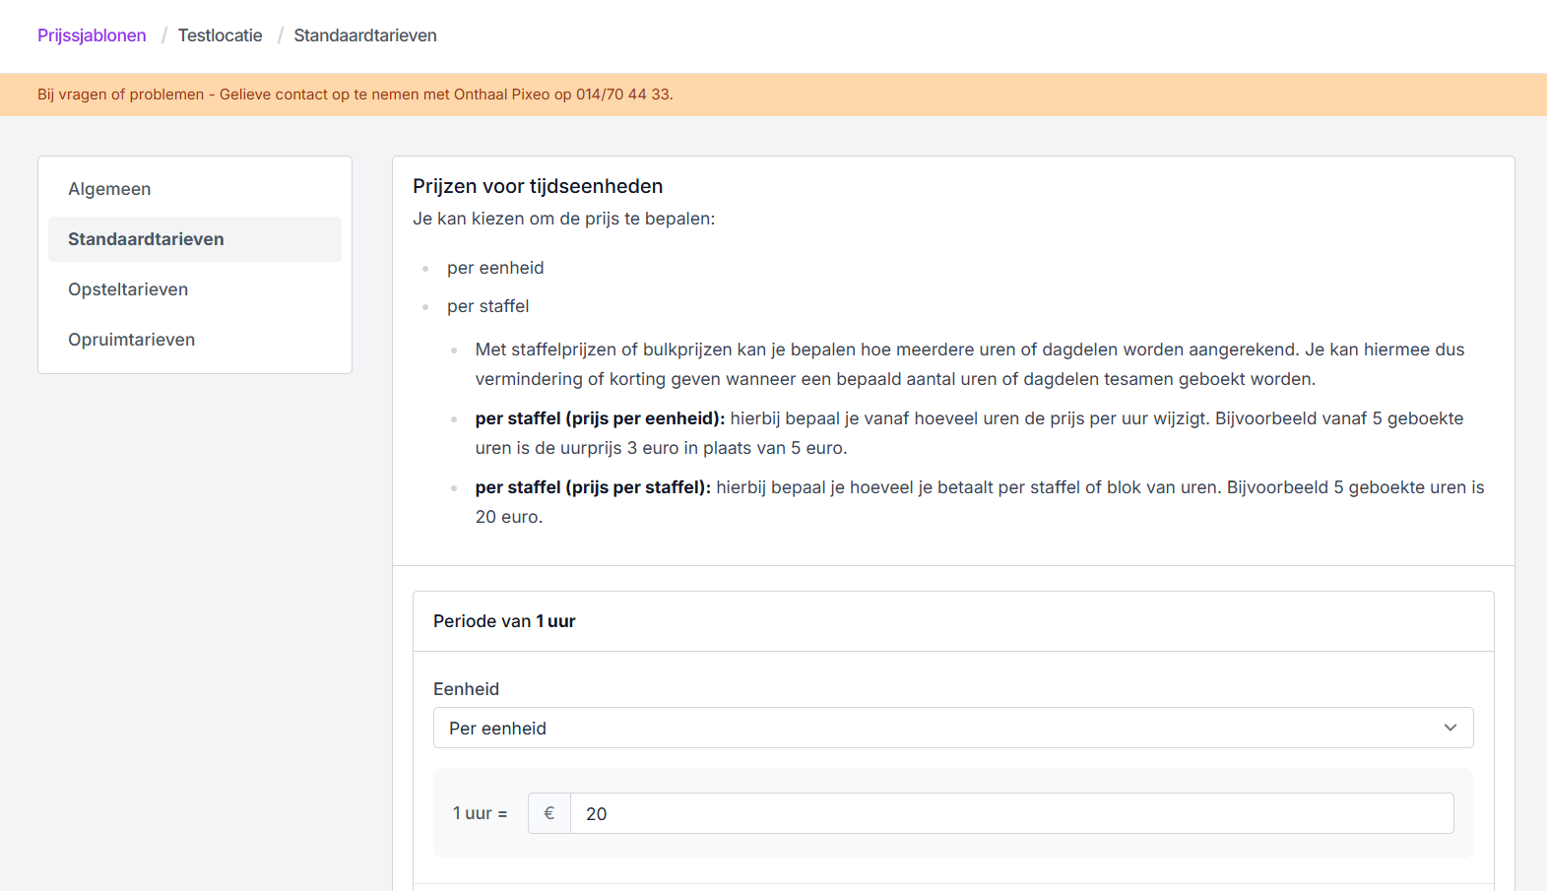
Task: Open the Prijssjablonen breadcrumb link
Action: (x=92, y=35)
